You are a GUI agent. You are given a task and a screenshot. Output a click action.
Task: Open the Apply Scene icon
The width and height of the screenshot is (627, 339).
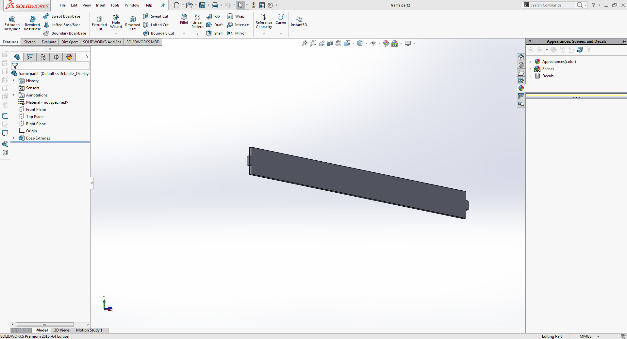pyautogui.click(x=395, y=43)
